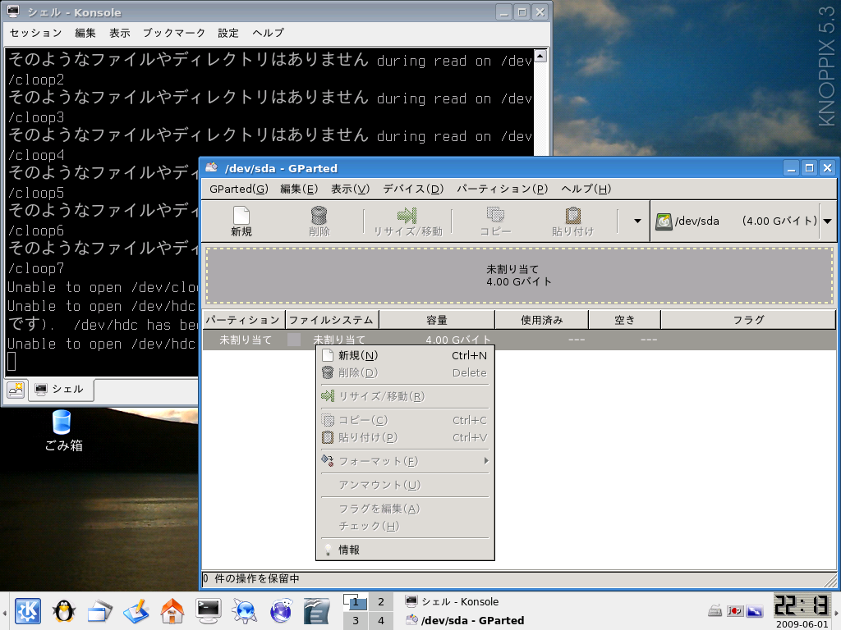The height and width of the screenshot is (630, 841).
Task: Choose チェック(H) in the context menu
Action: click(x=405, y=526)
